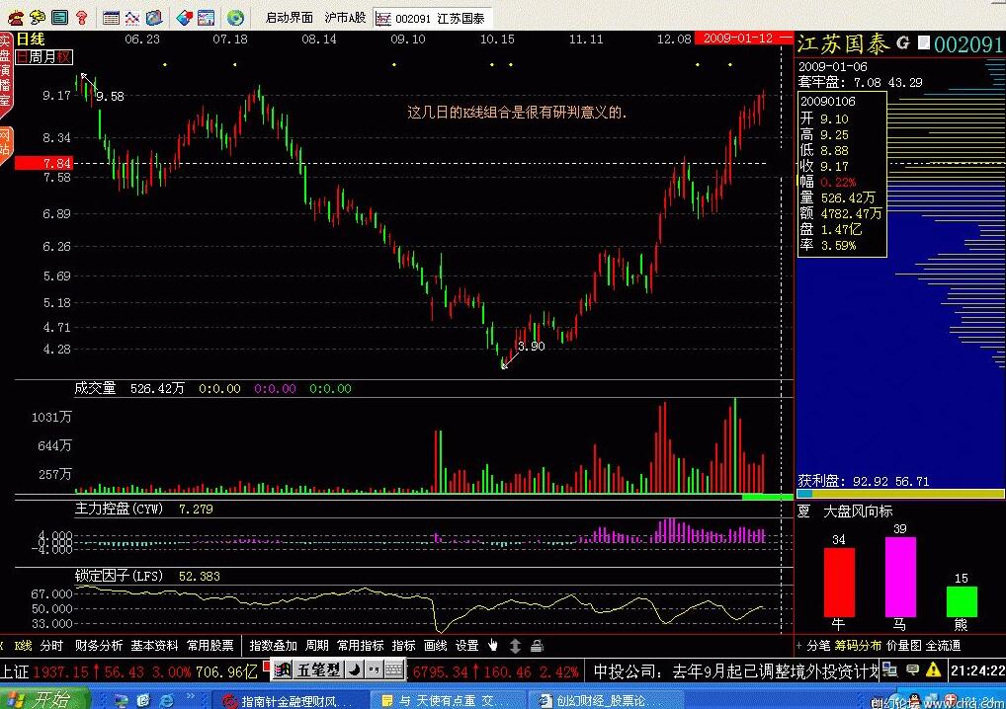Click the blue map toolbar icon
1006x709 pixels.
(x=154, y=18)
